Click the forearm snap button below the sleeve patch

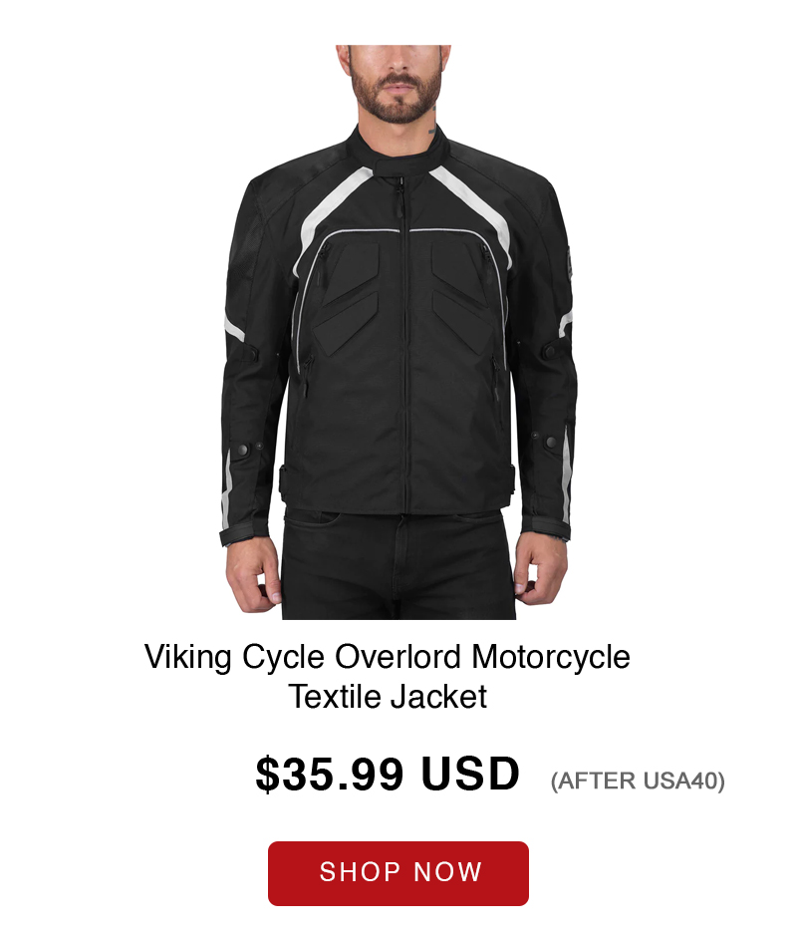click(x=551, y=443)
